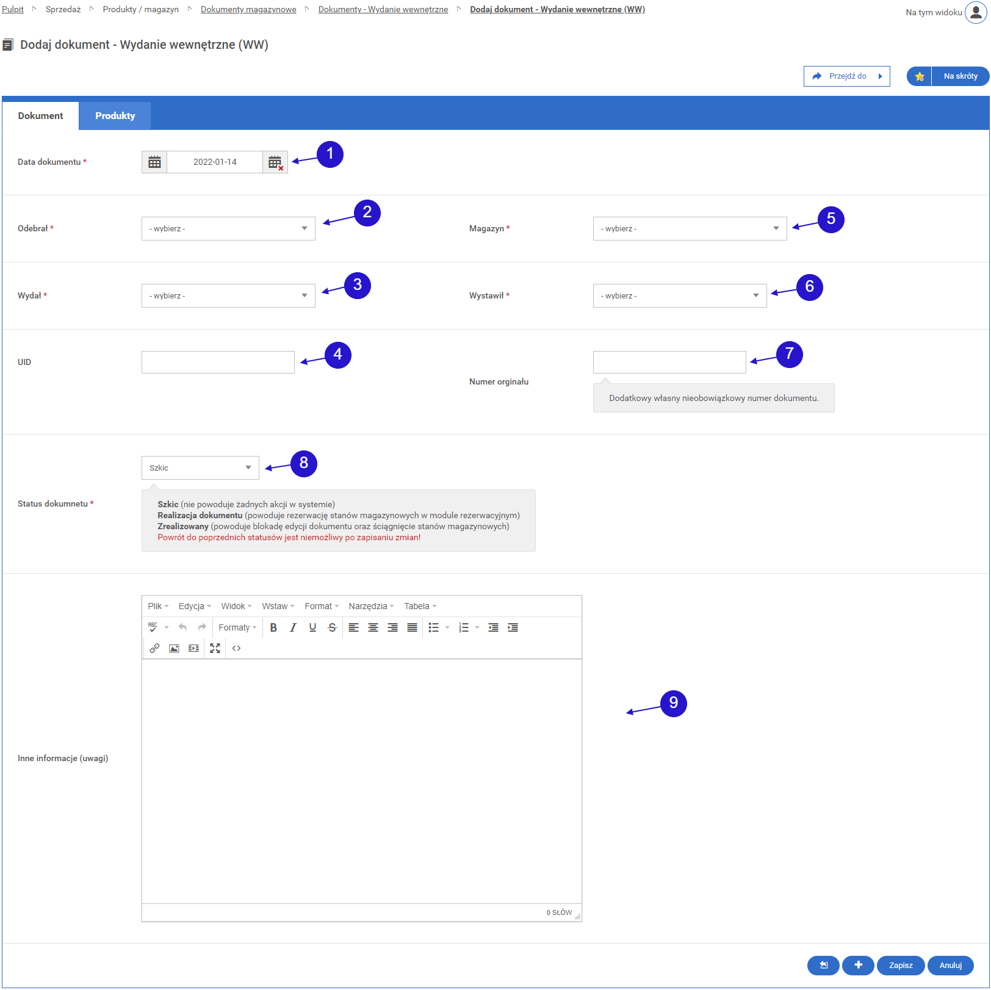Open the Edycja menu in the editor
Viewport: 991px width, 990px height.
point(195,606)
